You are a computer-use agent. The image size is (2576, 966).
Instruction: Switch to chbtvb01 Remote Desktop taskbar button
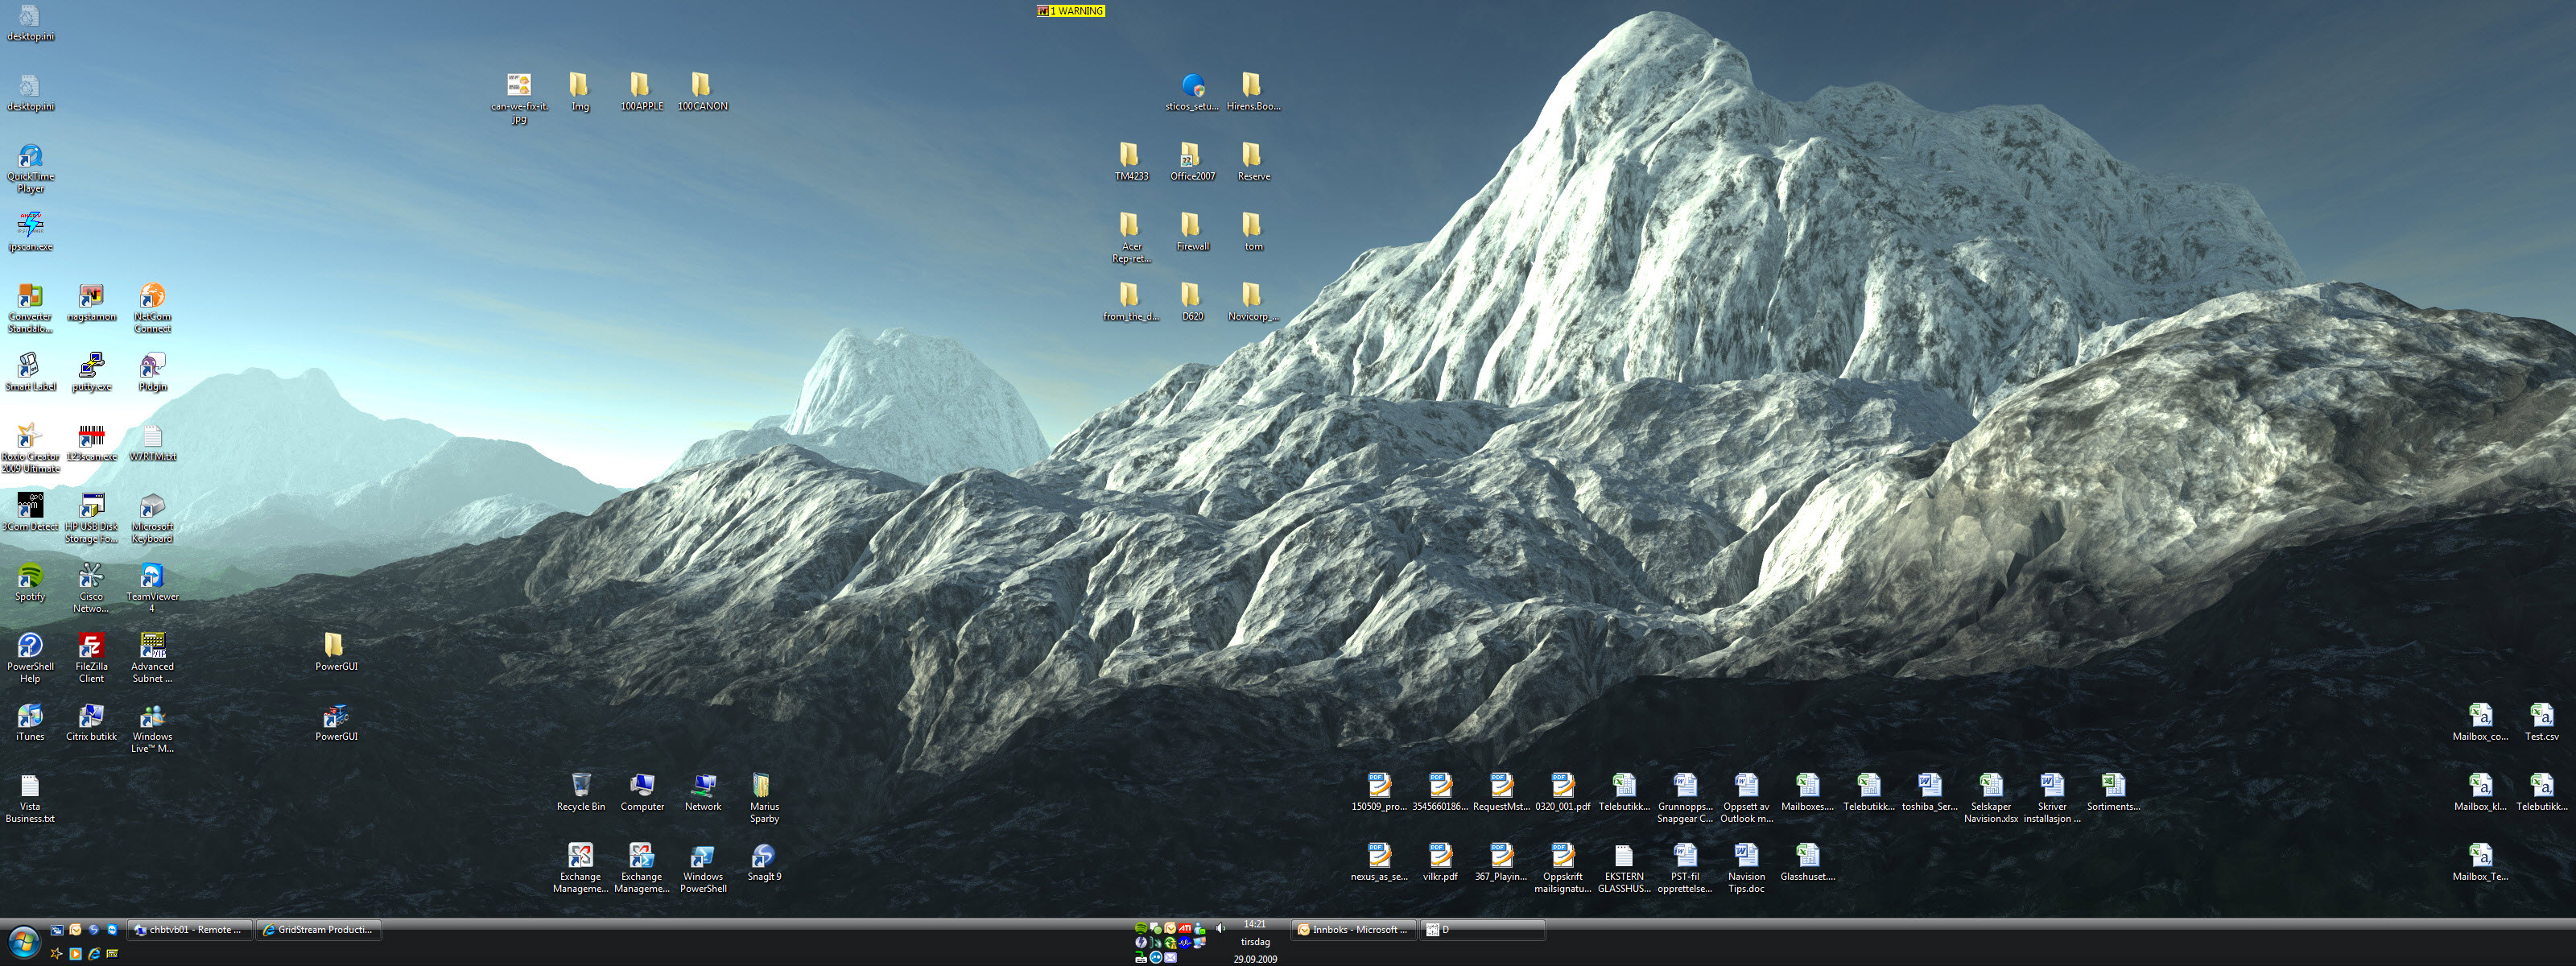[x=189, y=930]
